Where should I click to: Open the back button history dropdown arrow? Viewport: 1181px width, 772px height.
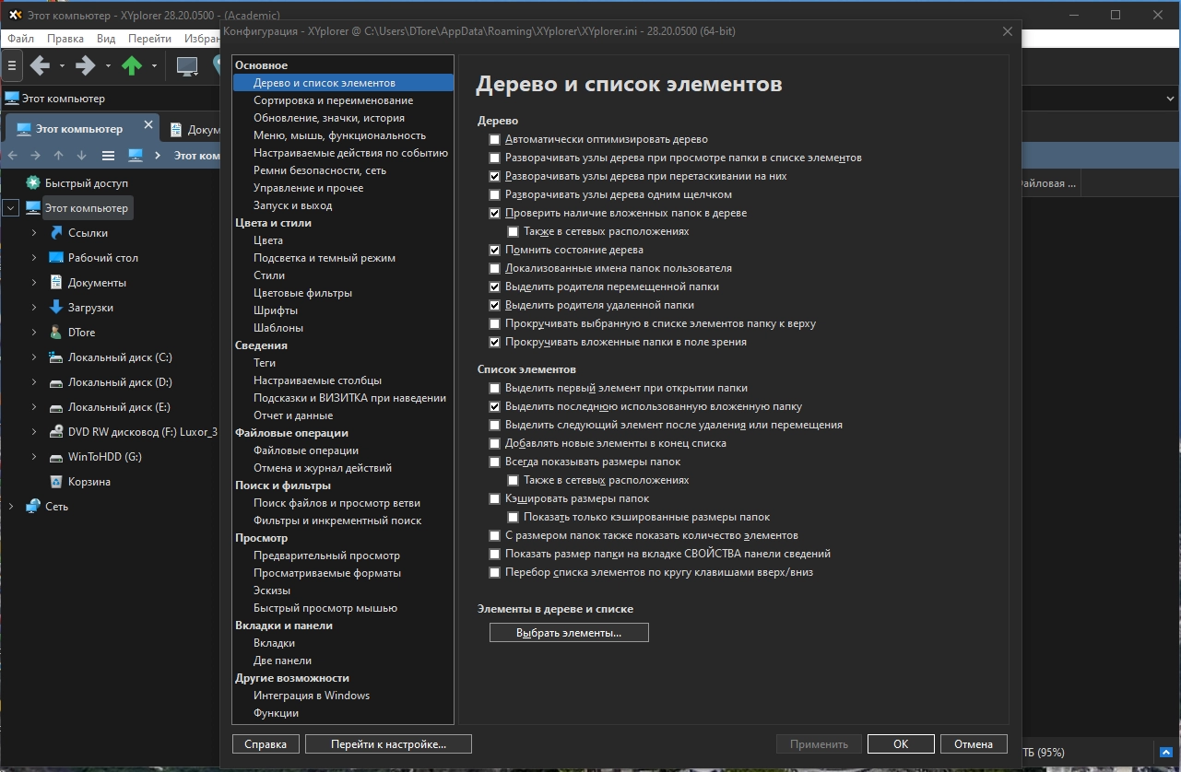pos(62,66)
